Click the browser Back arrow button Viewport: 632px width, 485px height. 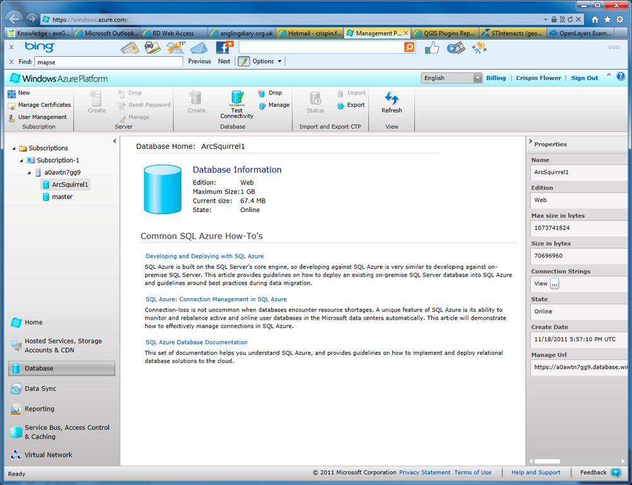click(x=14, y=19)
